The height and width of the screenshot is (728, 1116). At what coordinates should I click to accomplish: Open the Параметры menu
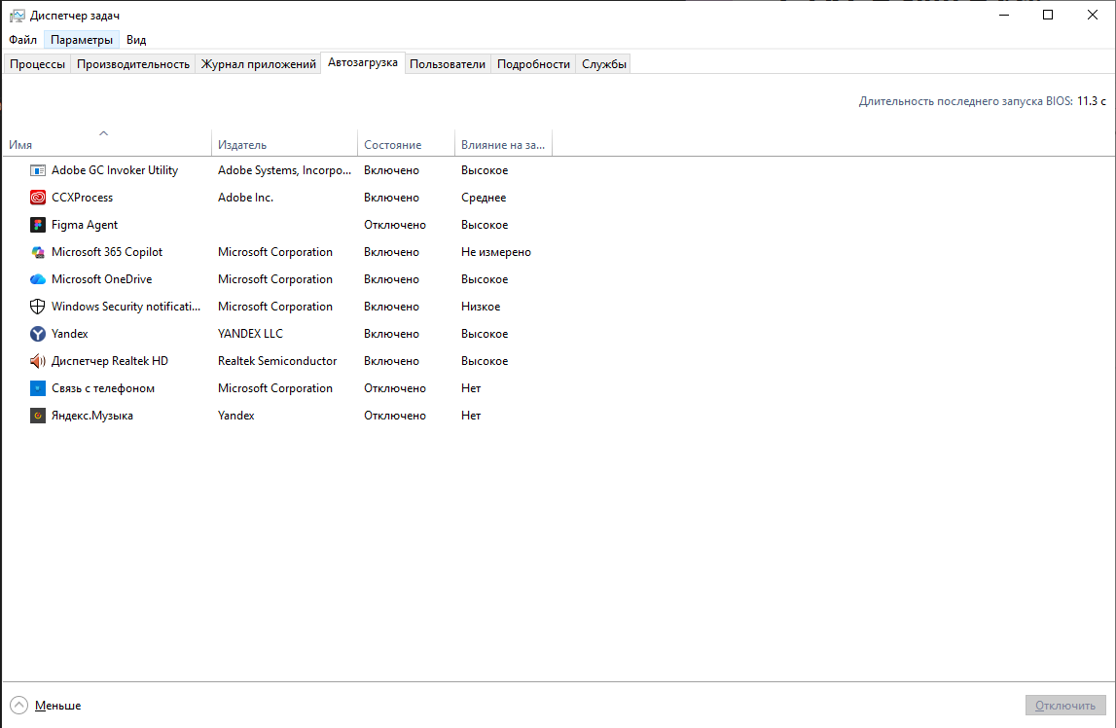(81, 40)
